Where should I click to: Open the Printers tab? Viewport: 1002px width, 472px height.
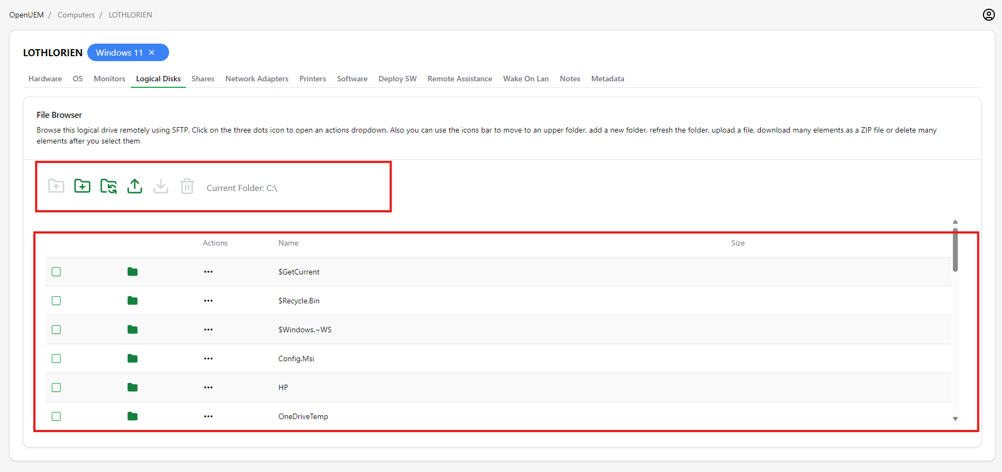[x=313, y=79]
